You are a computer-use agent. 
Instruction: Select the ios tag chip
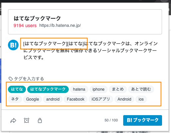coord(141,99)
